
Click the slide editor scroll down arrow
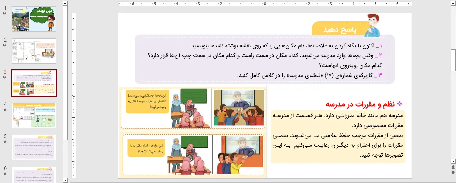[x=453, y=161]
